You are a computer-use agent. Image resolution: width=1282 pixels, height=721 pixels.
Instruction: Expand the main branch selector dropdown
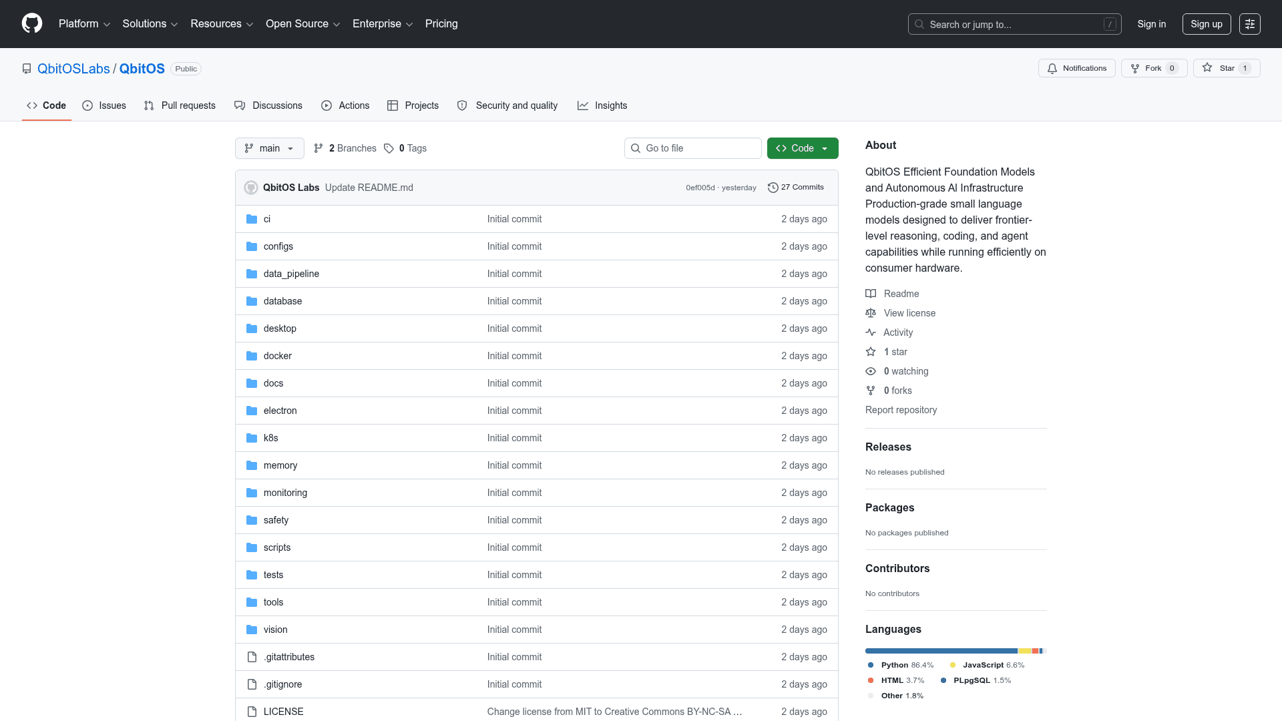(x=269, y=148)
